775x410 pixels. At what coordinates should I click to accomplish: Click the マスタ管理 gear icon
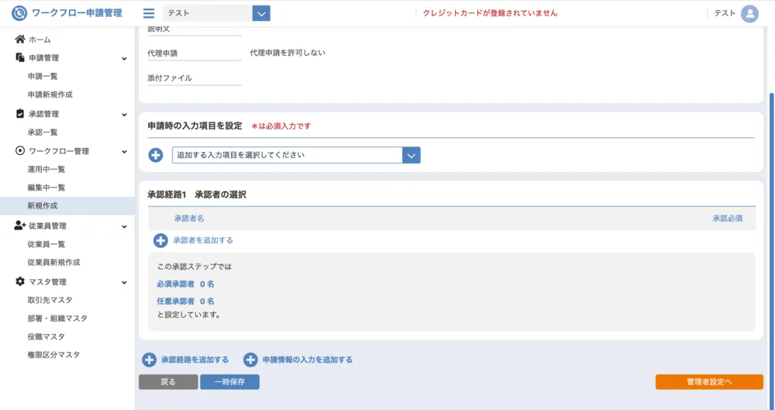[x=20, y=281]
